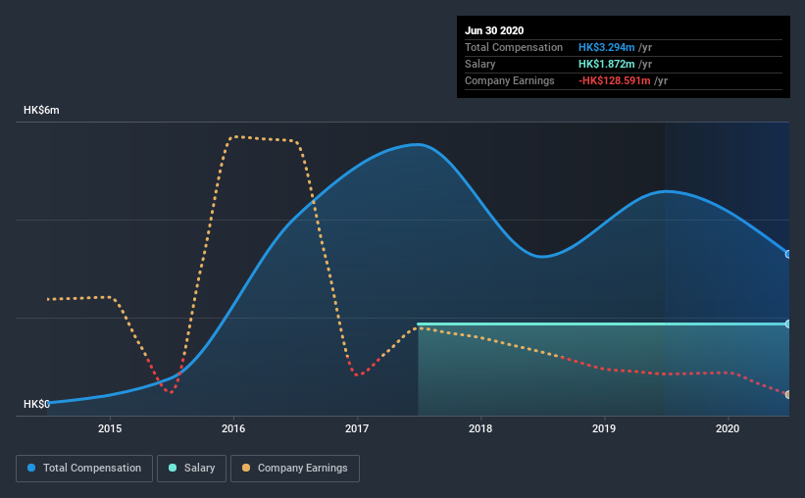Click the HK$0 y-axis label
The height and width of the screenshot is (498, 805).
tap(36, 404)
